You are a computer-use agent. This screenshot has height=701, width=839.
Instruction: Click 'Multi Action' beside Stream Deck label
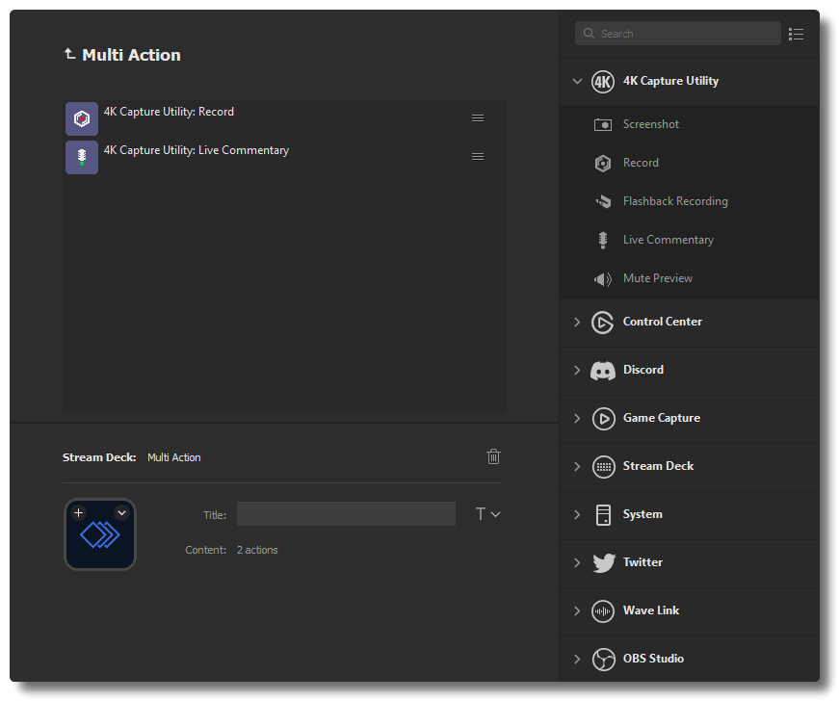(174, 457)
